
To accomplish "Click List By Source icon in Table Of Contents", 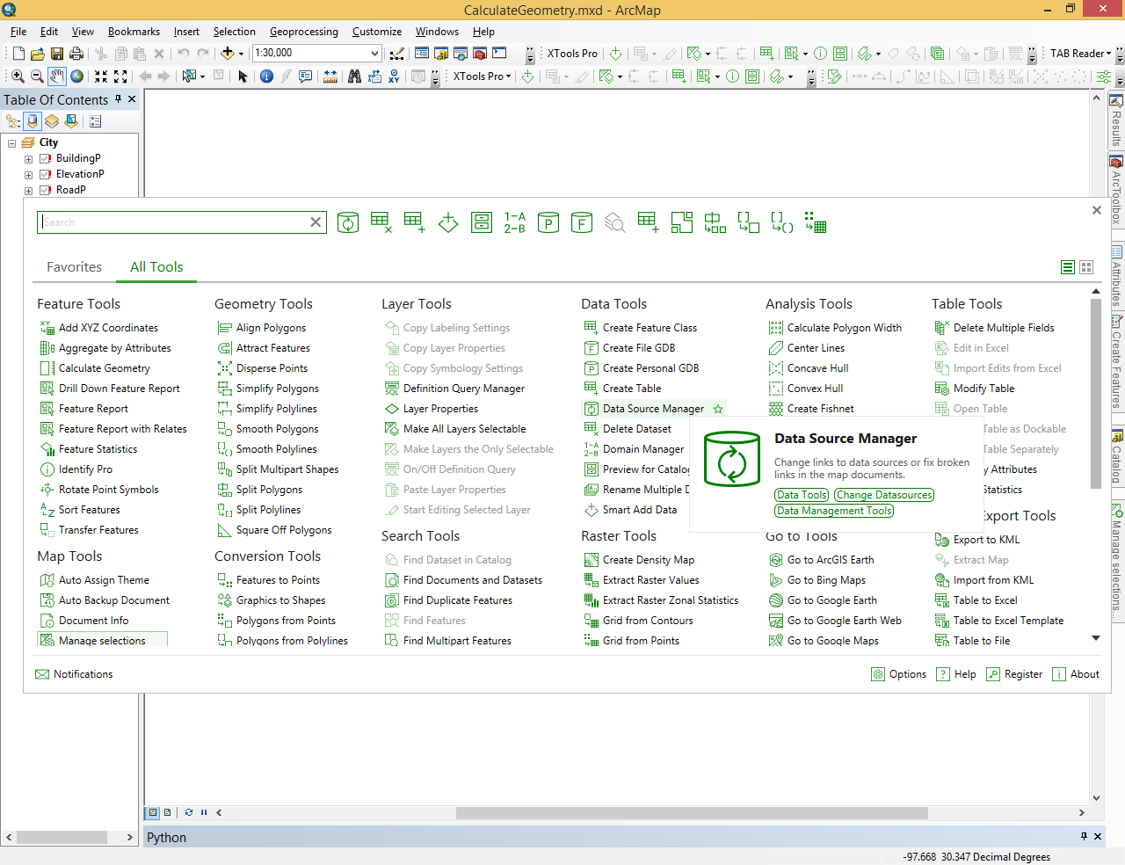I will (33, 121).
